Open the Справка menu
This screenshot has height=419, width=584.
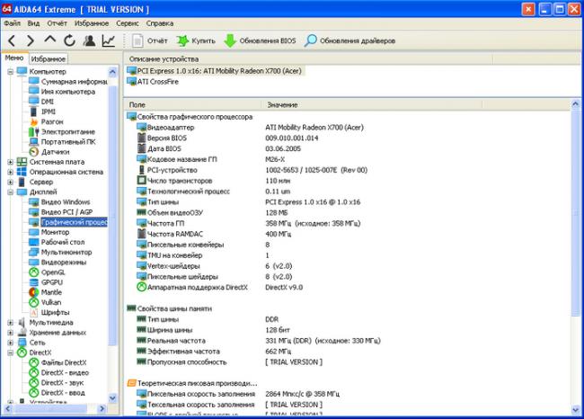tap(159, 22)
